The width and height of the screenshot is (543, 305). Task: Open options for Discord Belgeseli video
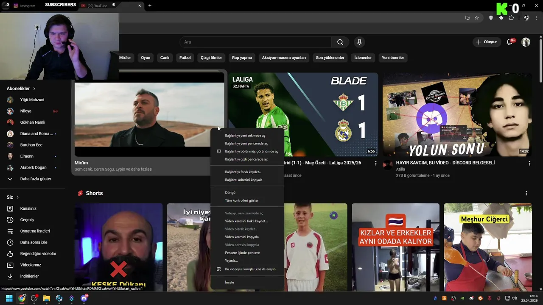(x=529, y=163)
